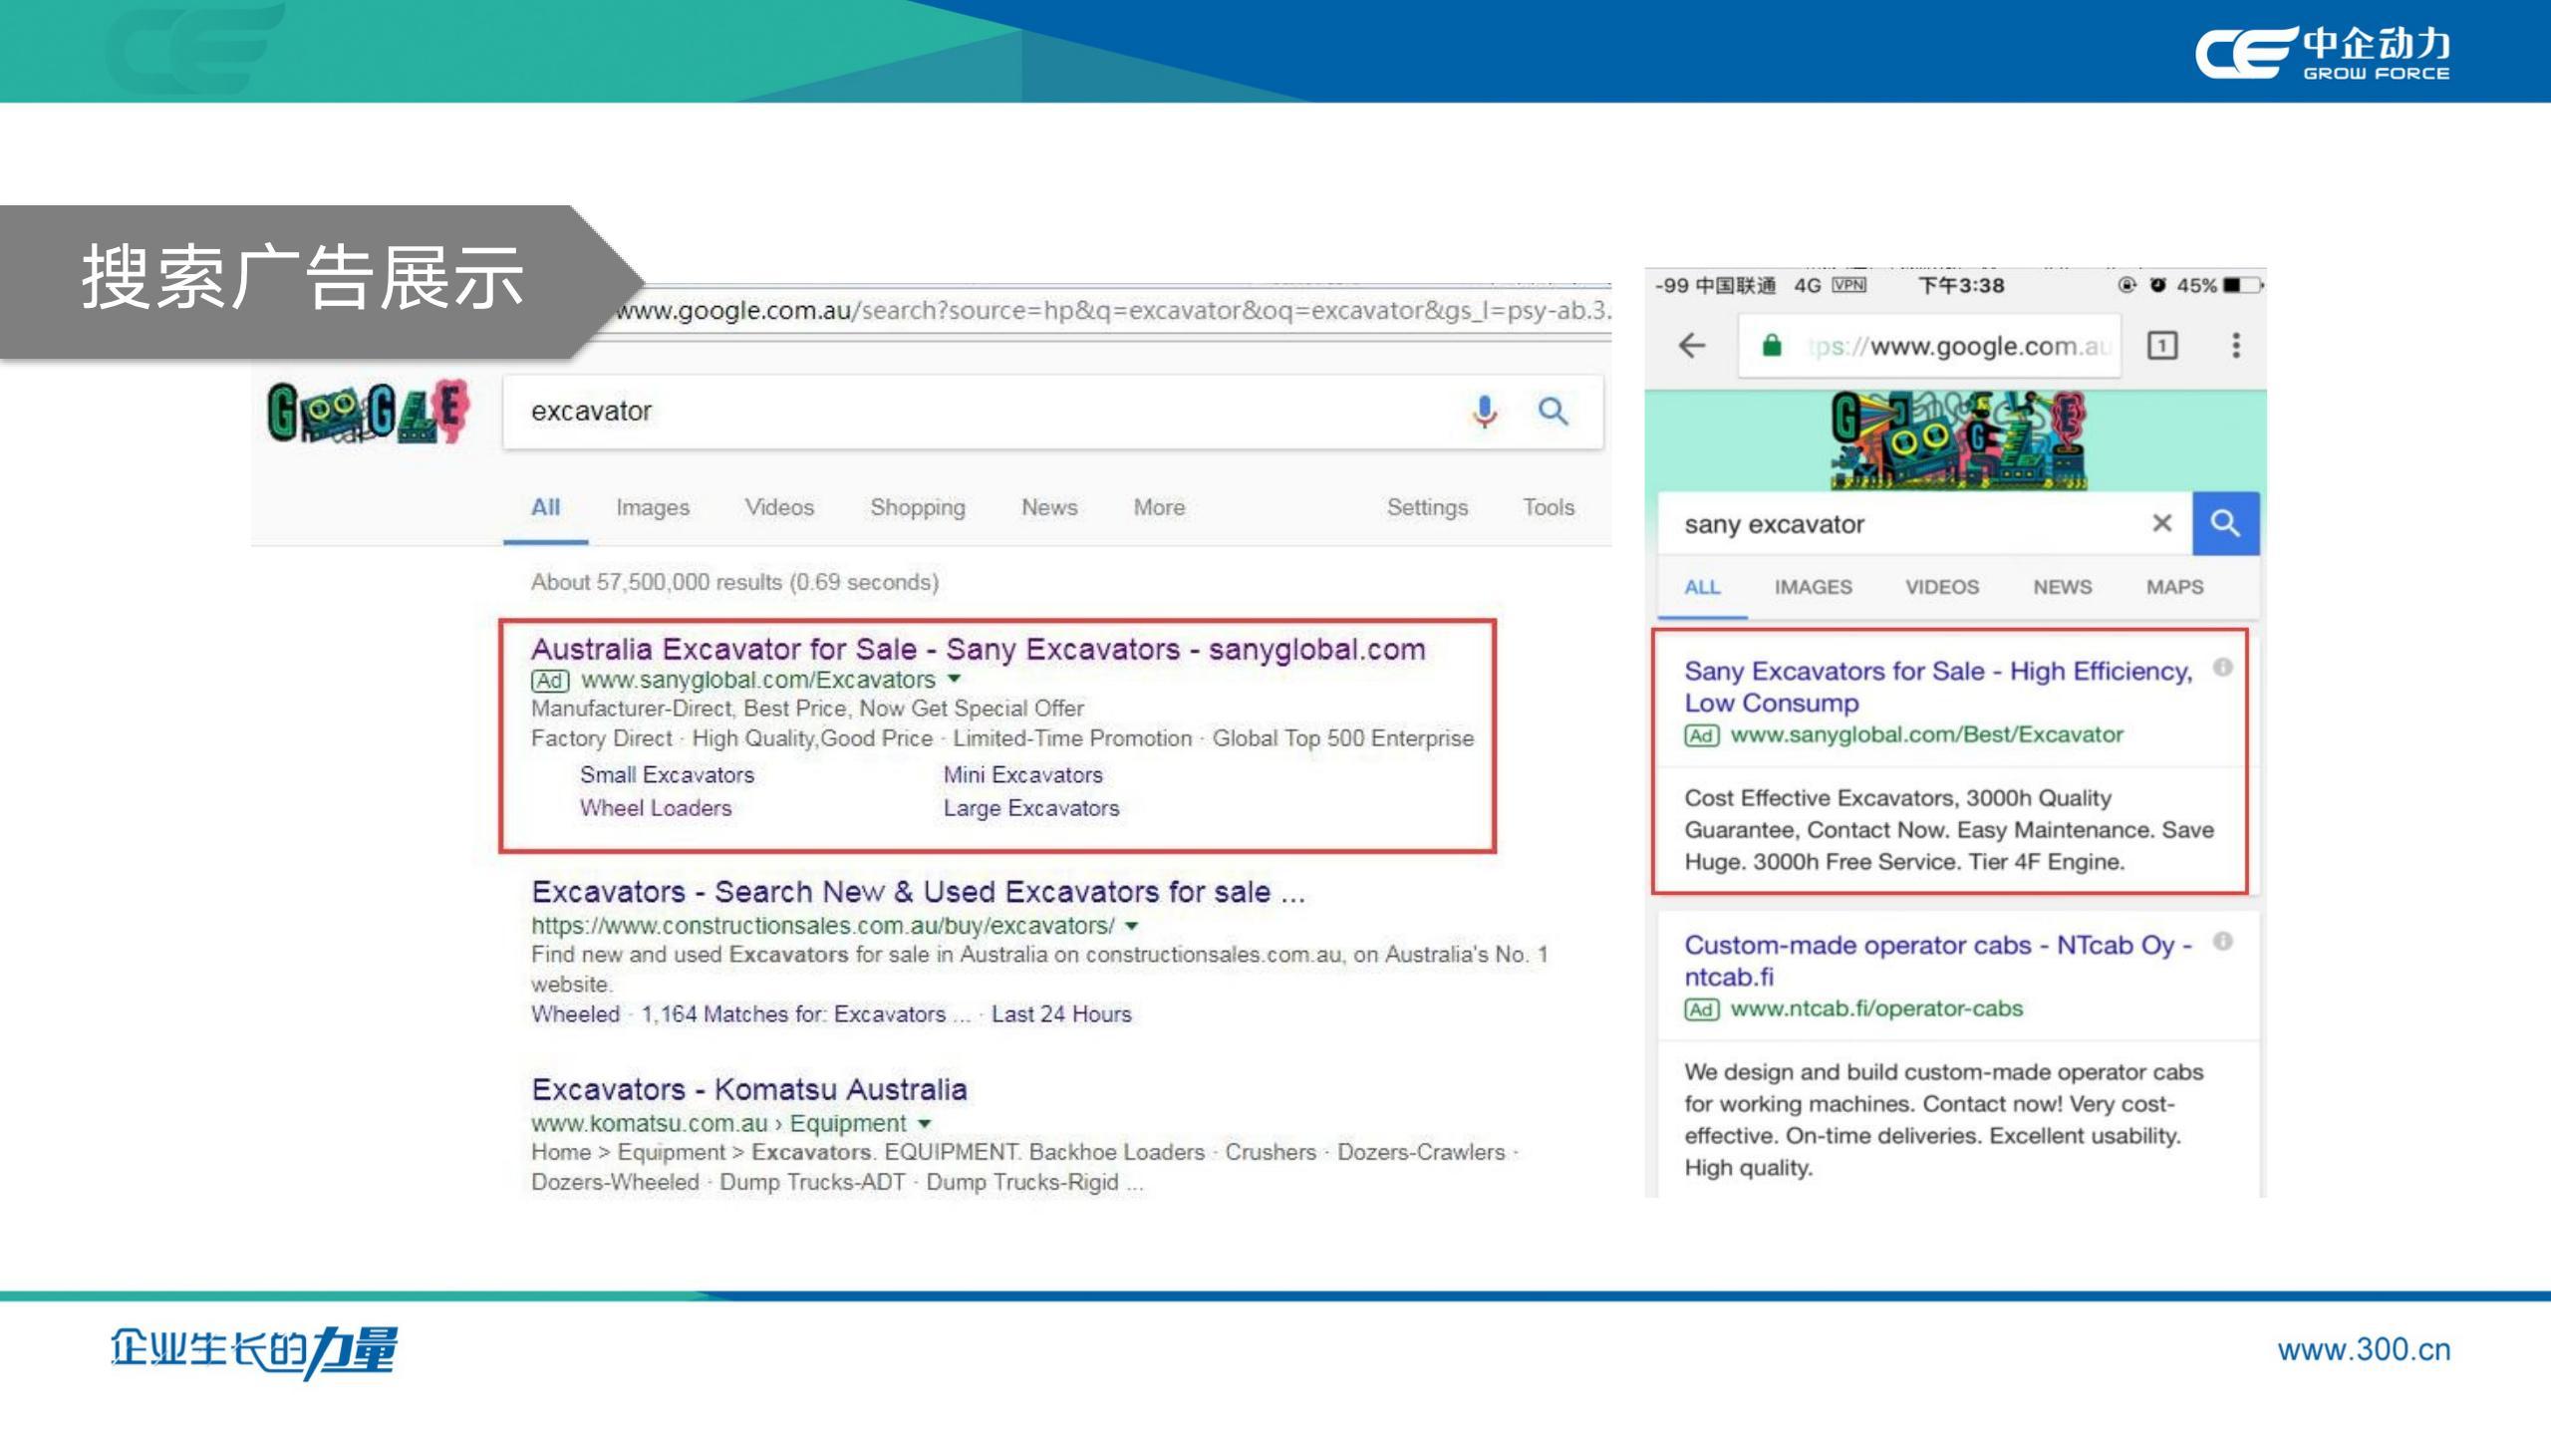Open the More search options menu
Viewport: 2551px width, 1435px height.
click(x=1159, y=507)
